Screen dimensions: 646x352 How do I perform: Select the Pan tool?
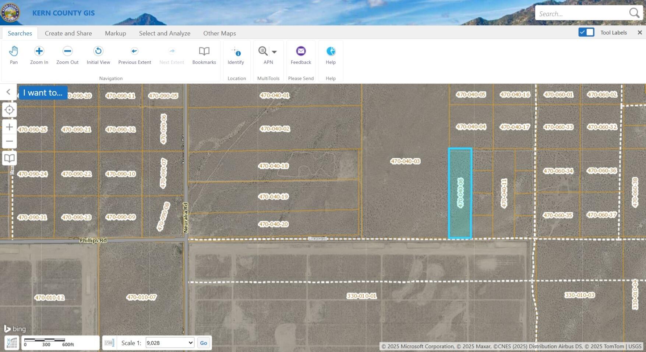[x=14, y=55]
